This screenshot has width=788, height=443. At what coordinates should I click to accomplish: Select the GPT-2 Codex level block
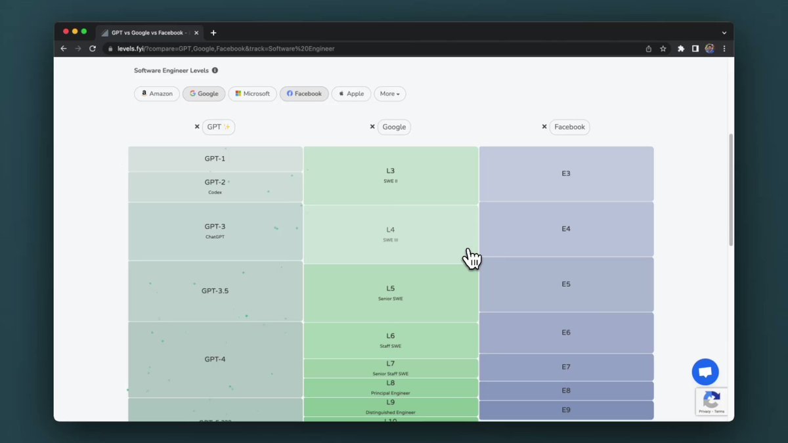coord(215,187)
